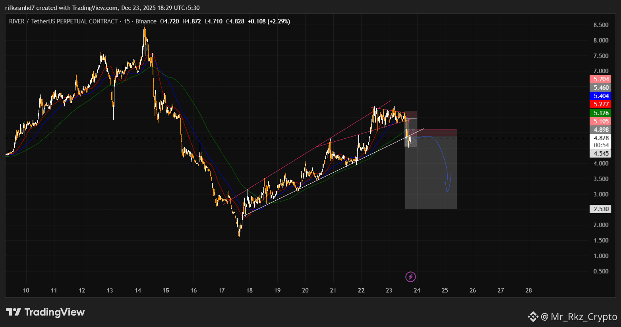
Task: Click the current price 4.828 label
Action: (x=600, y=138)
